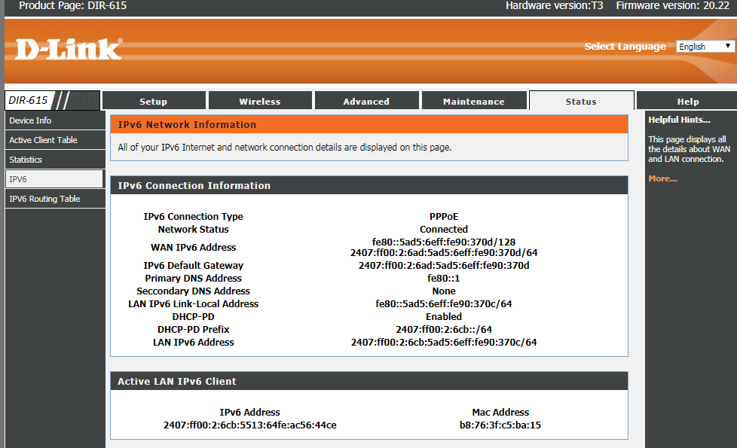The width and height of the screenshot is (737, 448).
Task: Click the IPv6 Connection Type label
Action: click(193, 217)
